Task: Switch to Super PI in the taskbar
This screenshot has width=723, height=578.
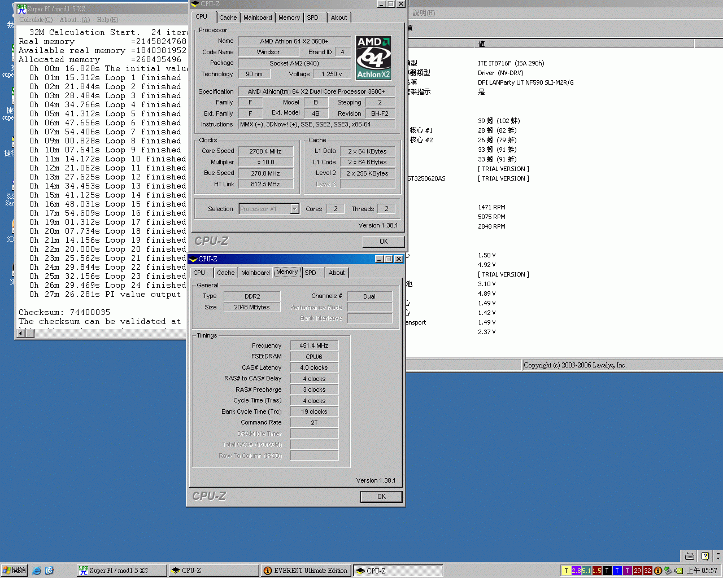Action: (121, 571)
